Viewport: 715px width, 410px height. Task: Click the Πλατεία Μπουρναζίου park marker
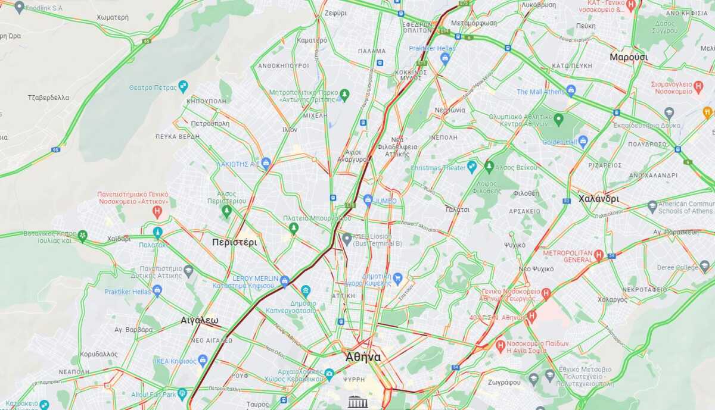(x=293, y=228)
